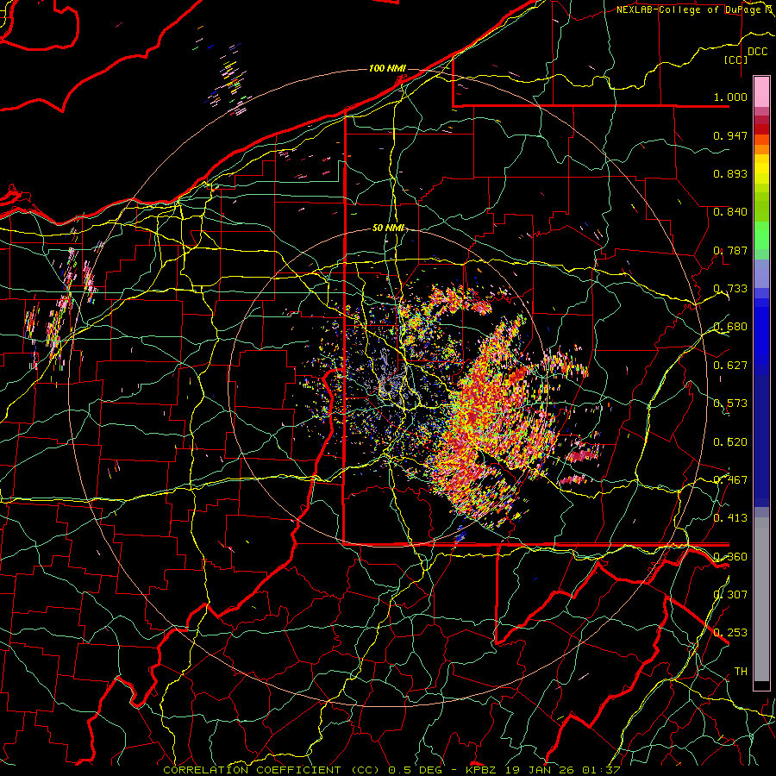This screenshot has height=776, width=776.
Task: Click the pink segment of the color bar
Action: [761, 92]
